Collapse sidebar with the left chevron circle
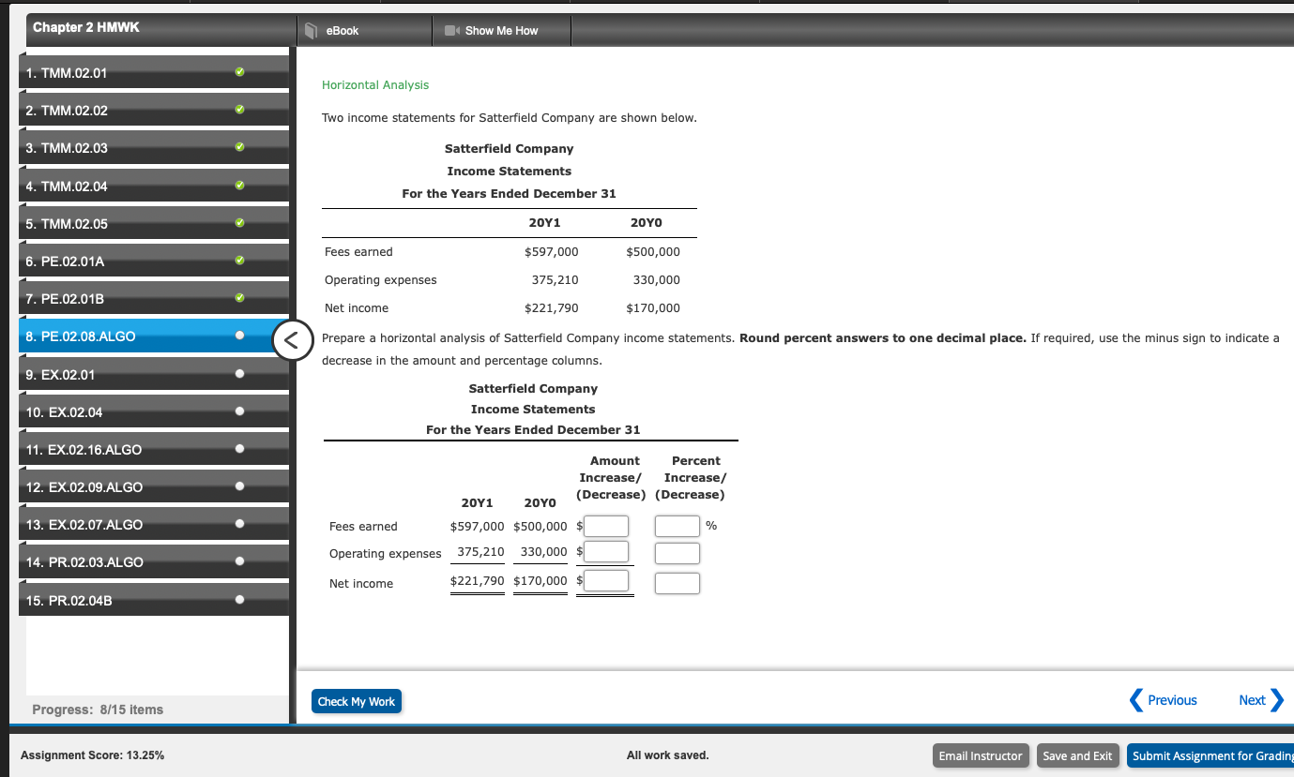This screenshot has height=777, width=1294. 292,341
